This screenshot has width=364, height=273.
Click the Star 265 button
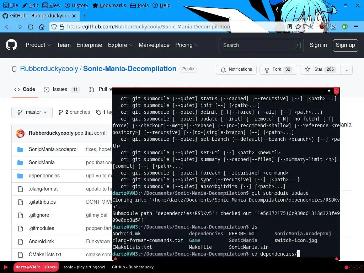tap(320, 70)
